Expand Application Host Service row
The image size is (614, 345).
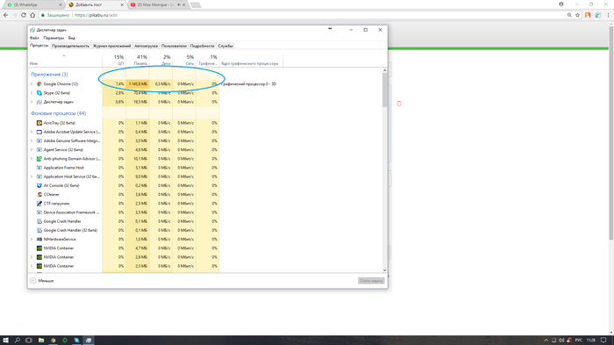[x=32, y=176]
